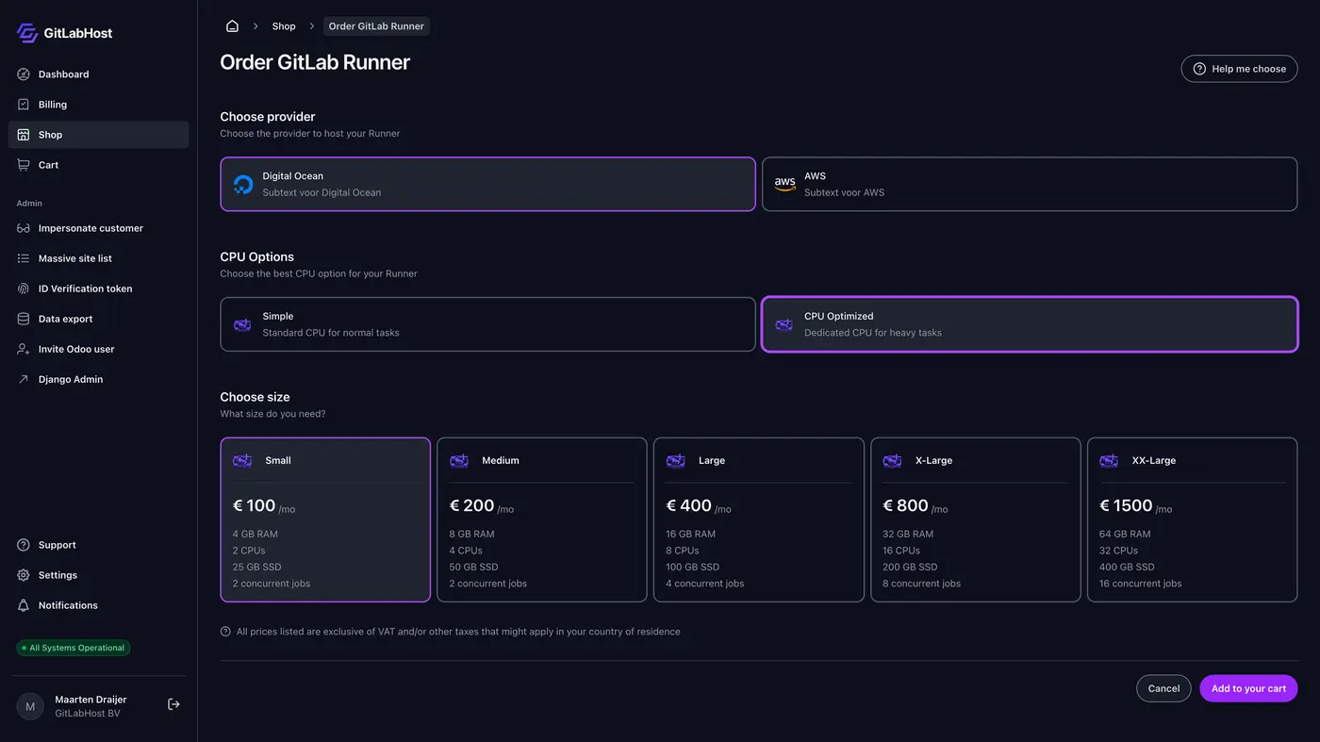Go to Massive site list
Viewport: 1320px width, 742px height.
pos(98,258)
